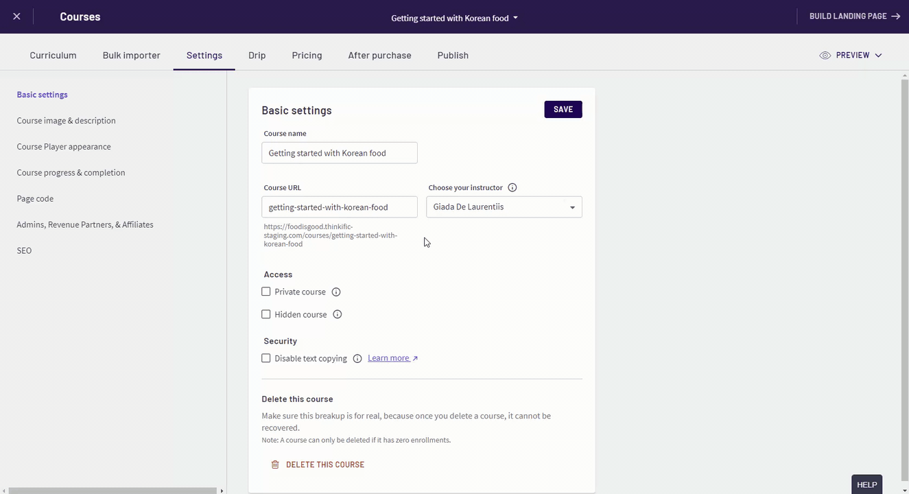Click the sidebar horizontal scrollbar
Viewport: 909px width, 494px height.
point(113,491)
